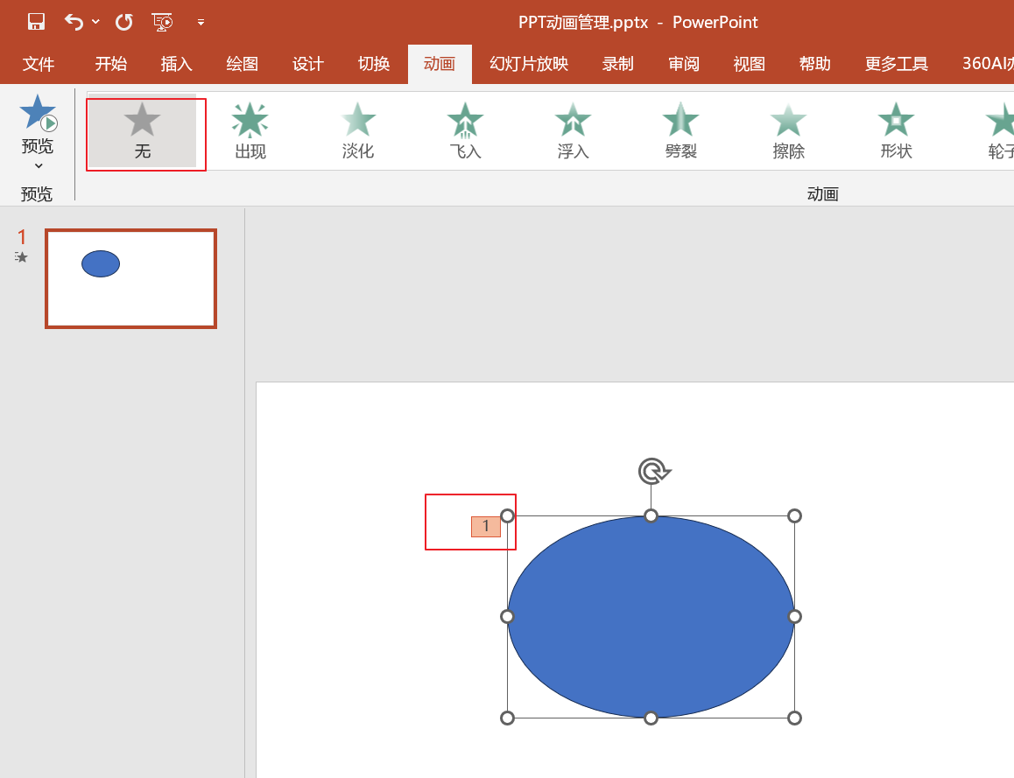
Task: Apply the 飞入 animation effect
Action: [465, 131]
